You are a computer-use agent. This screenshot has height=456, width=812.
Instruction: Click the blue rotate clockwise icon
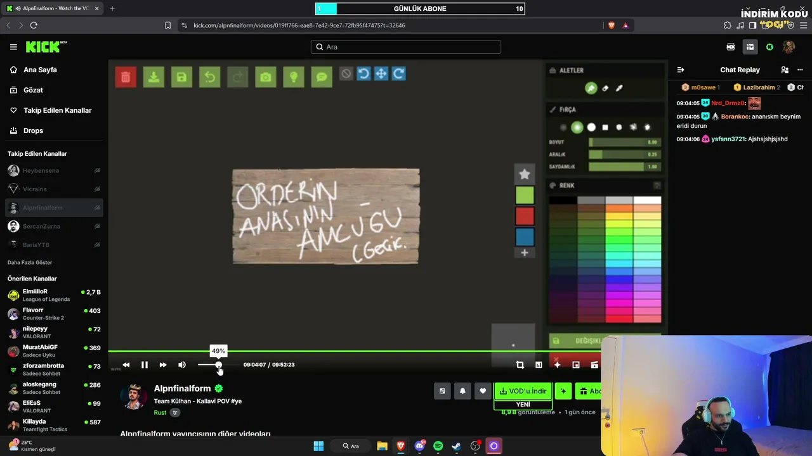pyautogui.click(x=399, y=74)
